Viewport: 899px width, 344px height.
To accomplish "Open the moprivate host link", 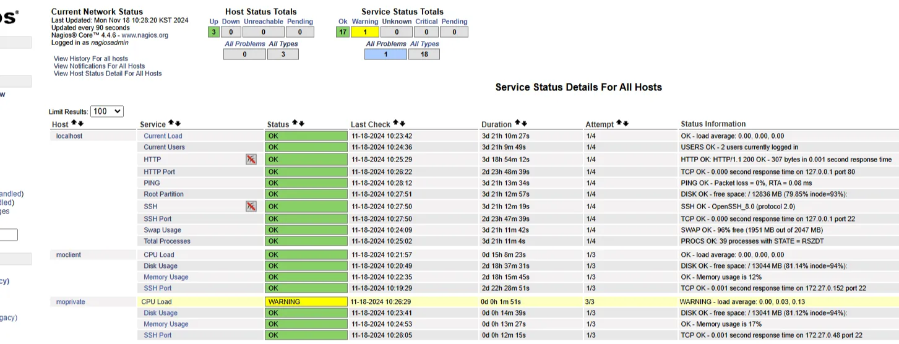I will pos(71,302).
